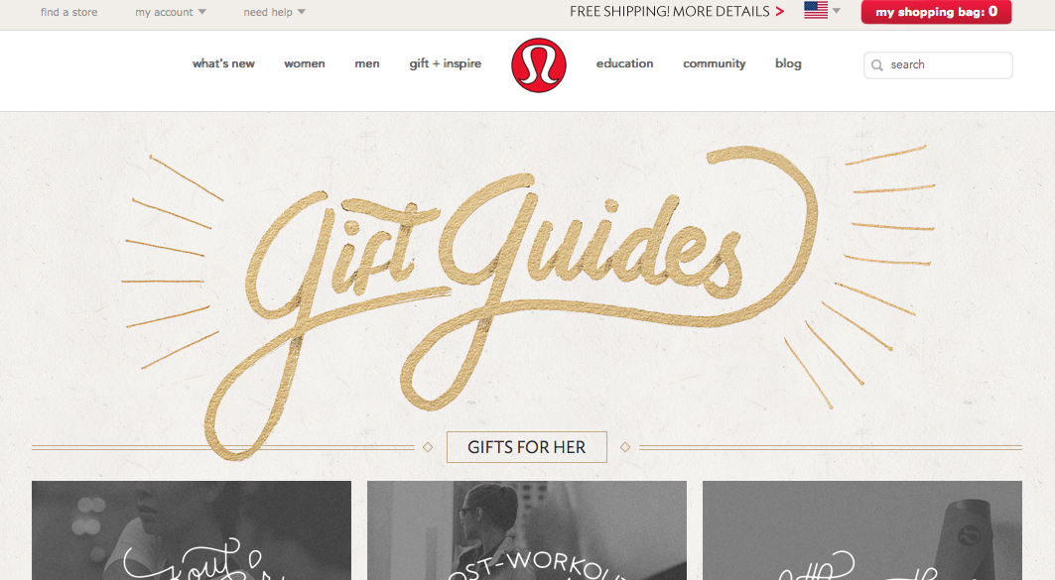Viewport: 1055px width, 580px height.
Task: Click find a store link
Action: pos(68,12)
